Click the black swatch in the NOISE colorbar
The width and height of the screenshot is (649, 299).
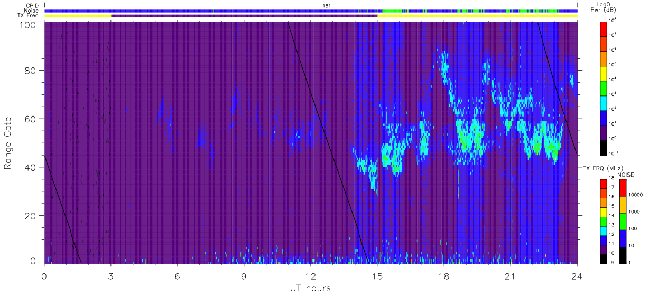(x=623, y=255)
